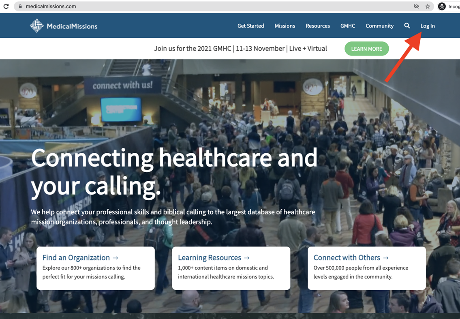Follow the Learning Resources card link
Viewport: 460px width, 319px height.
pyautogui.click(x=214, y=258)
